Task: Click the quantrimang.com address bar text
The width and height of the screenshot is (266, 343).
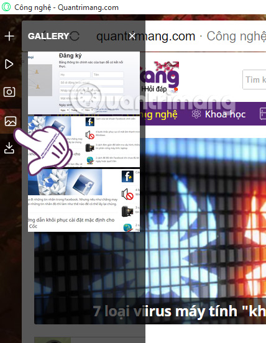Action: click(x=145, y=36)
